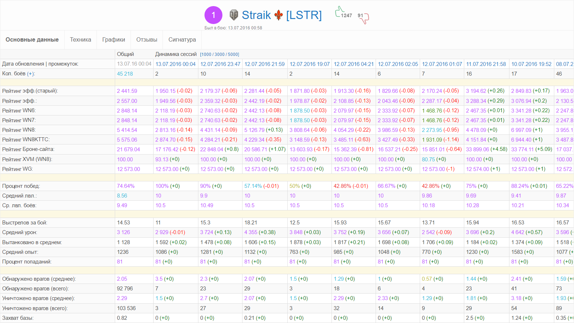Click the red fleur-de-lis clan emblem

point(279,15)
